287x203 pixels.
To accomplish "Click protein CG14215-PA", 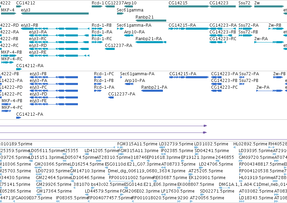I will coord(189,77).
